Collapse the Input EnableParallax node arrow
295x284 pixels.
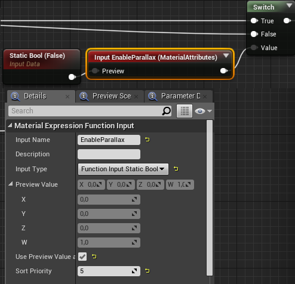coord(226,55)
